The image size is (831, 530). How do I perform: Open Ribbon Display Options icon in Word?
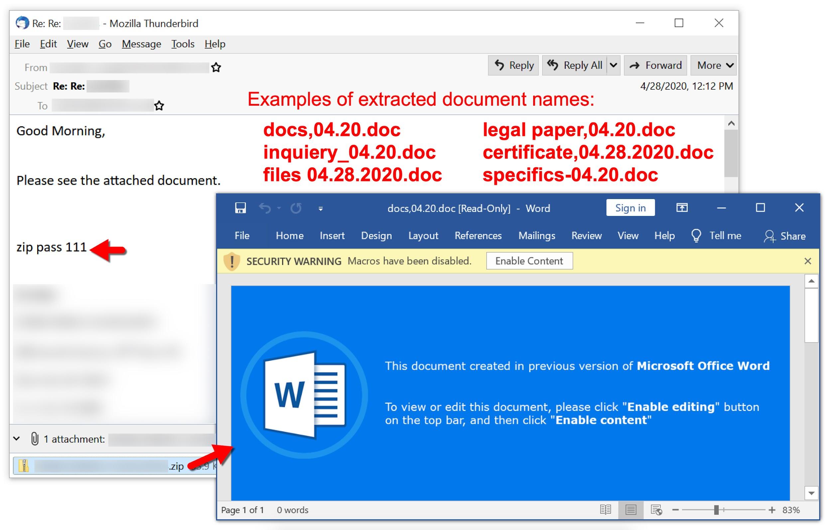[x=681, y=208]
